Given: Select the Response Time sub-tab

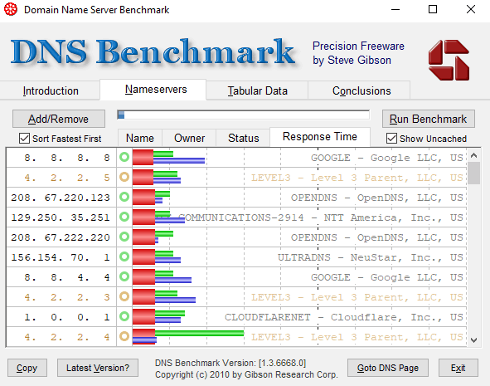Looking at the screenshot, I should click(x=320, y=137).
